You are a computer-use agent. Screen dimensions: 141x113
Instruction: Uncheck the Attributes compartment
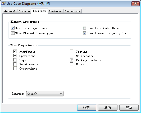15,51
